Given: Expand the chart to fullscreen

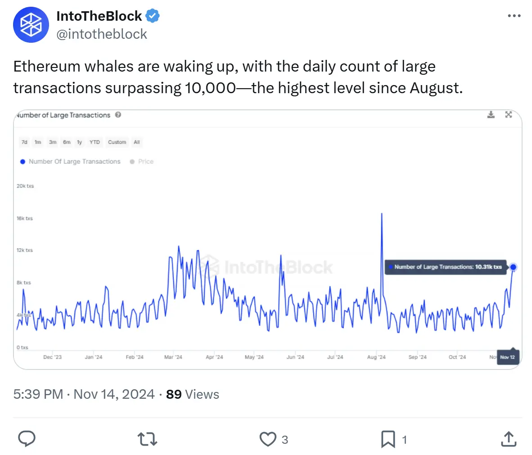Looking at the screenshot, I should tap(509, 115).
